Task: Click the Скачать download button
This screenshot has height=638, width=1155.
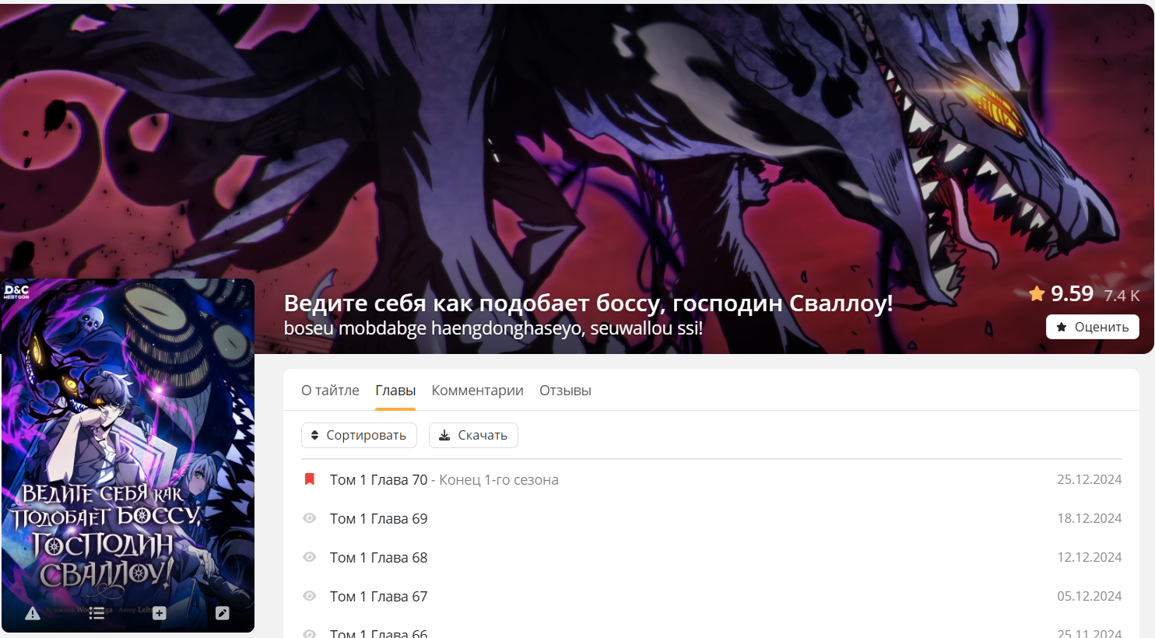Action: pyautogui.click(x=473, y=435)
